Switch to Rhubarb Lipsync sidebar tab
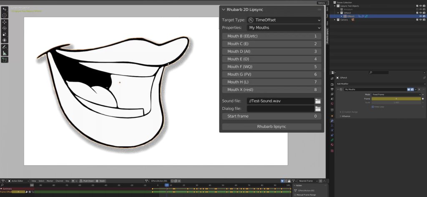Screen dimensions: 427x197 click(327, 36)
